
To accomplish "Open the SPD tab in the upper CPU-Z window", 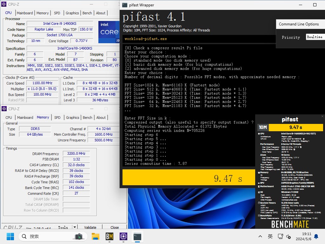I will pyautogui.click(x=57, y=13).
